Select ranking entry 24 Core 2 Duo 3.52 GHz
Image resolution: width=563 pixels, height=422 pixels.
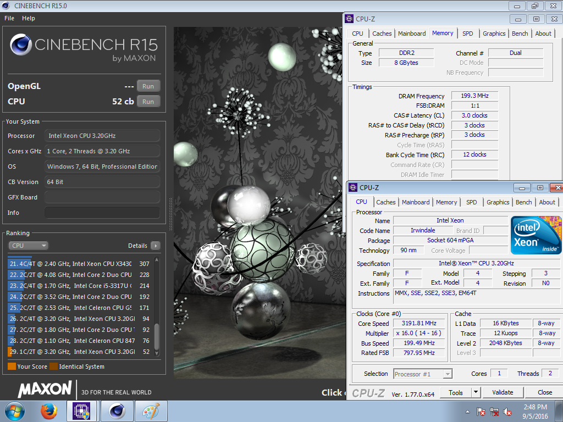pyautogui.click(x=79, y=297)
